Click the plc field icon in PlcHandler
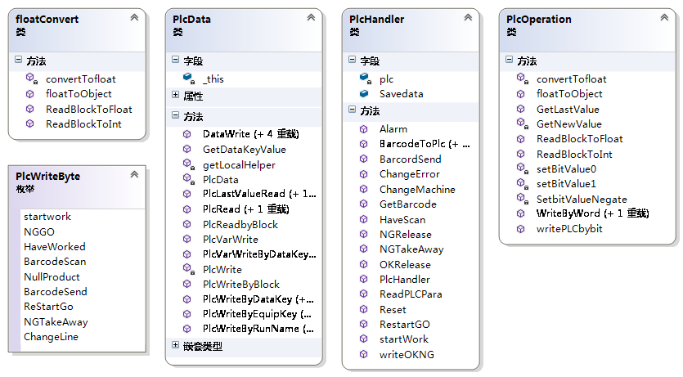The image size is (683, 377). coord(364,79)
